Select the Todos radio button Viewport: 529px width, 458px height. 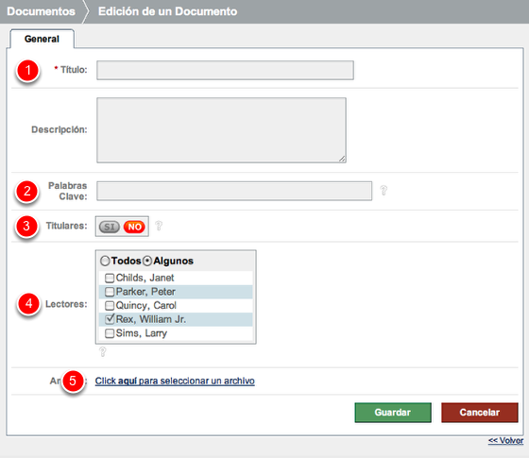point(105,261)
